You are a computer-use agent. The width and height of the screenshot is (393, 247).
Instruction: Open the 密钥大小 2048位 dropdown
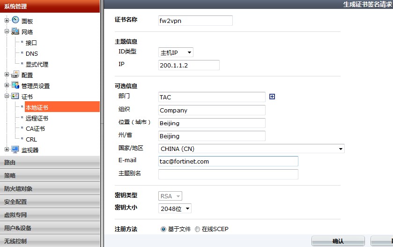175,209
